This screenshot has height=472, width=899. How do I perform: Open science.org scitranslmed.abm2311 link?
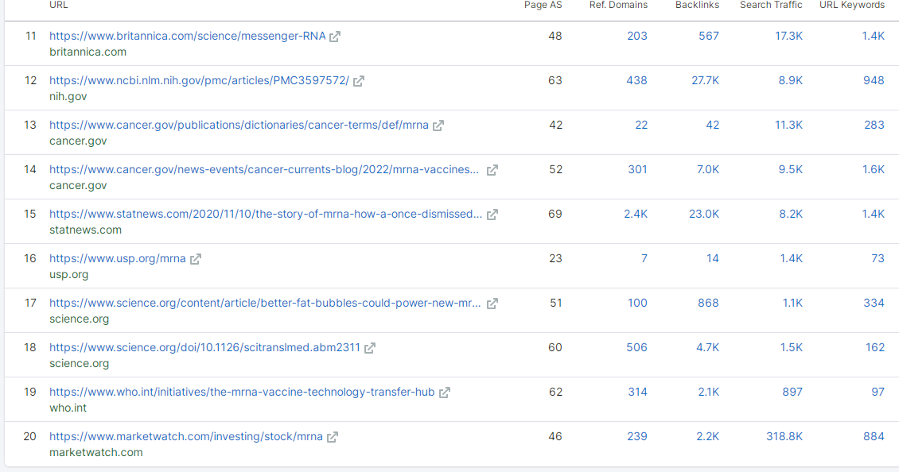point(204,348)
